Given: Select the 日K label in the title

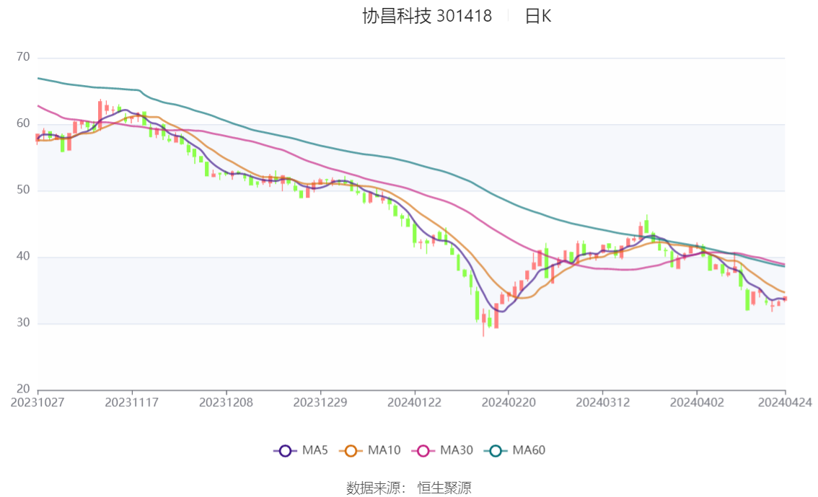Looking at the screenshot, I should click(x=537, y=16).
